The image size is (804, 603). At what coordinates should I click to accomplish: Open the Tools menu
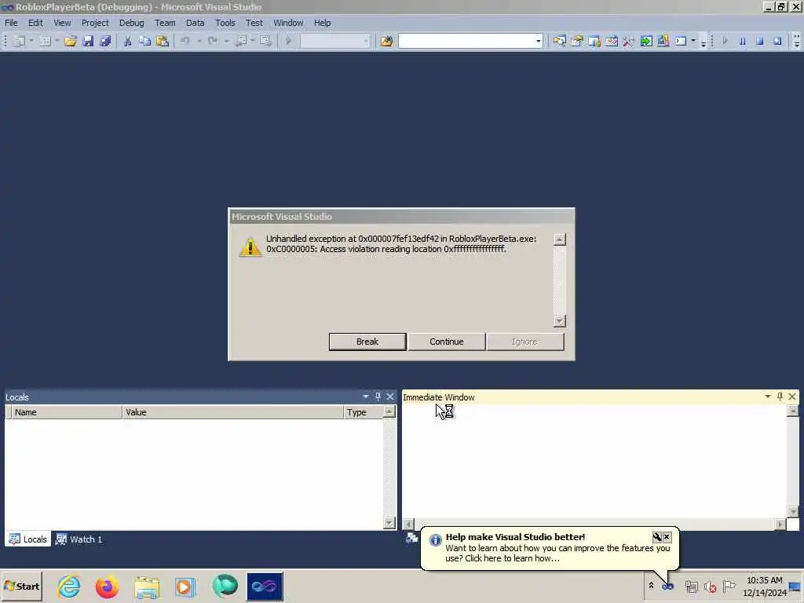pos(225,23)
